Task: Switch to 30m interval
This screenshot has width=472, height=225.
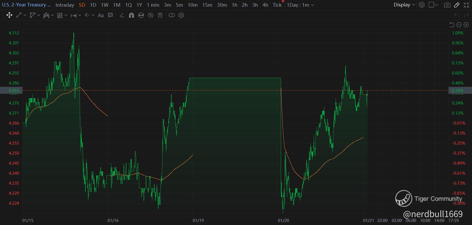Action: [x=222, y=5]
